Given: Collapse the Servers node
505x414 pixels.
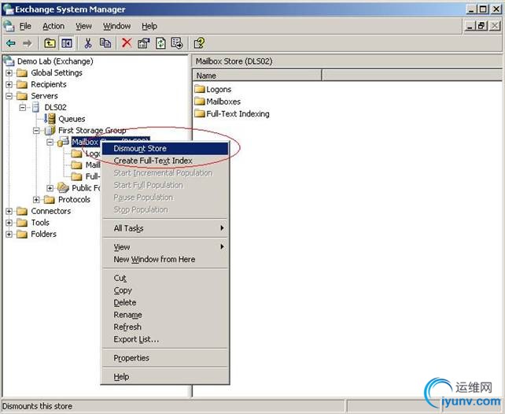Looking at the screenshot, I should pyautogui.click(x=9, y=96).
